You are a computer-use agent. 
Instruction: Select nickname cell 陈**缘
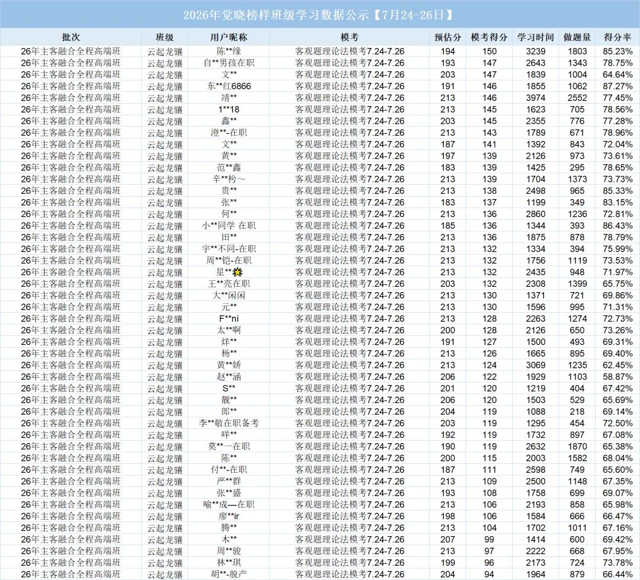pyautogui.click(x=229, y=52)
